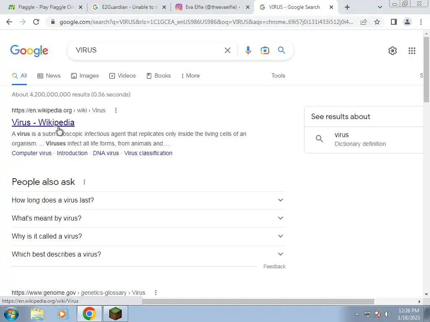Screen dimensions: 430x322
Task: Open options dots beside genome.gov result
Action: pos(156,293)
